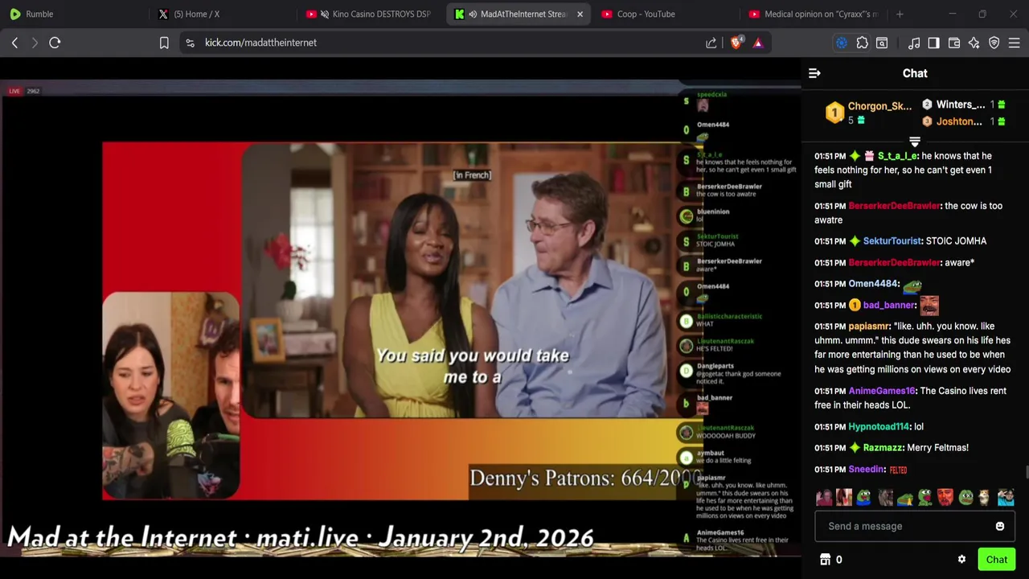Show the browser sidebar panel

pyautogui.click(x=933, y=43)
